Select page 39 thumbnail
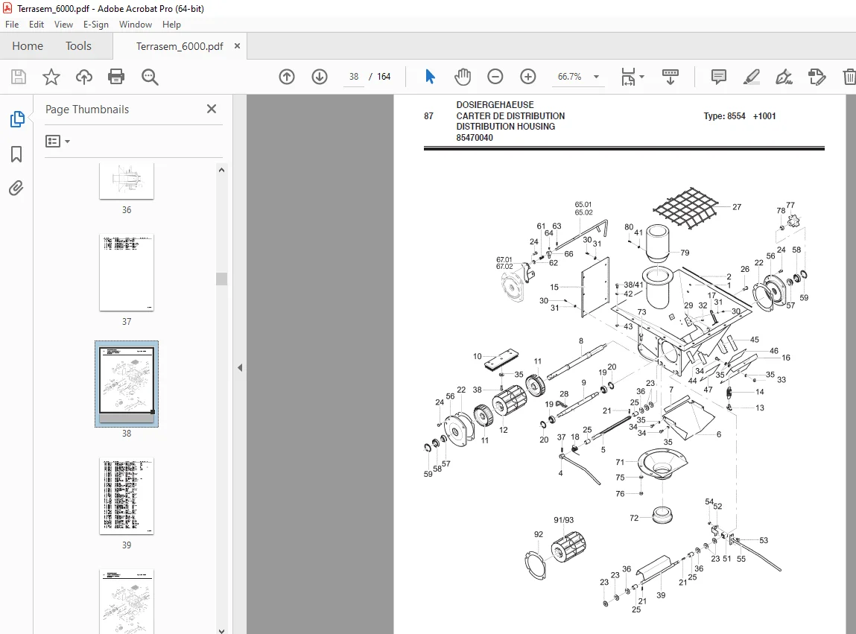 pyautogui.click(x=127, y=496)
